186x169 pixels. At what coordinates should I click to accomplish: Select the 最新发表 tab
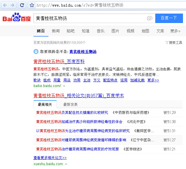point(70,104)
